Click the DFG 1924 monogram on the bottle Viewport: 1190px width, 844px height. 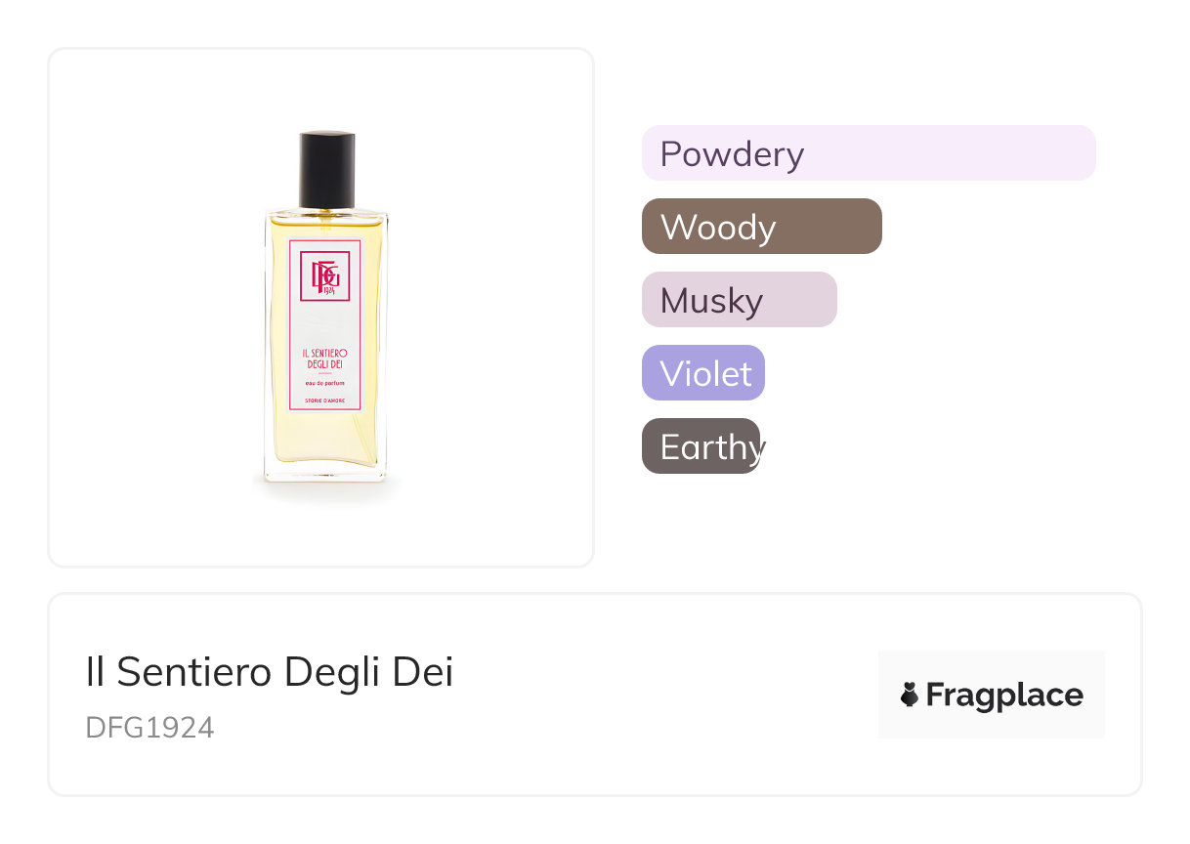coord(323,276)
